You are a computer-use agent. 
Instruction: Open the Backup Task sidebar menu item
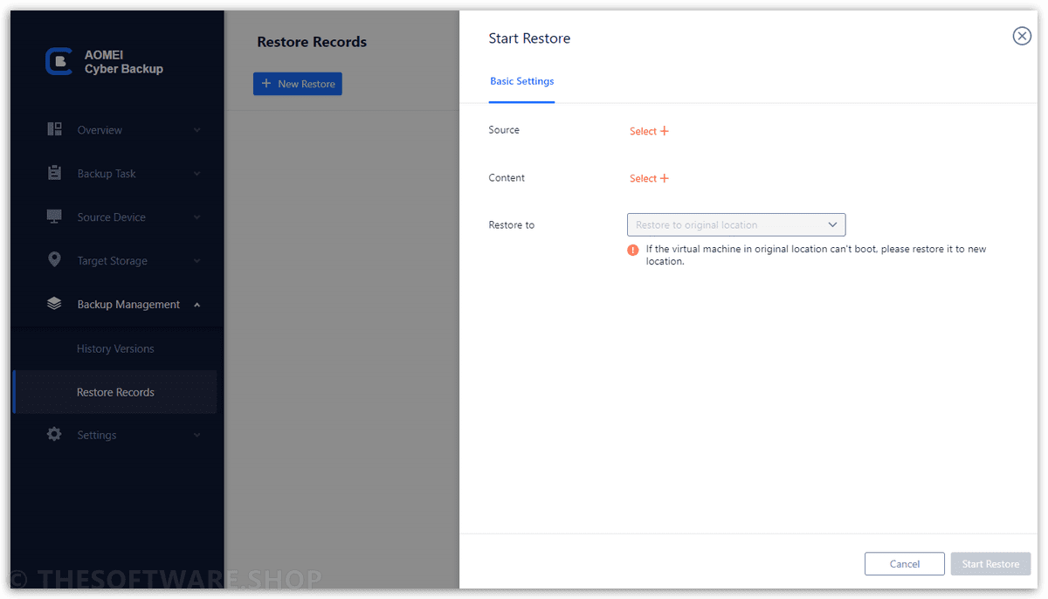(115, 174)
